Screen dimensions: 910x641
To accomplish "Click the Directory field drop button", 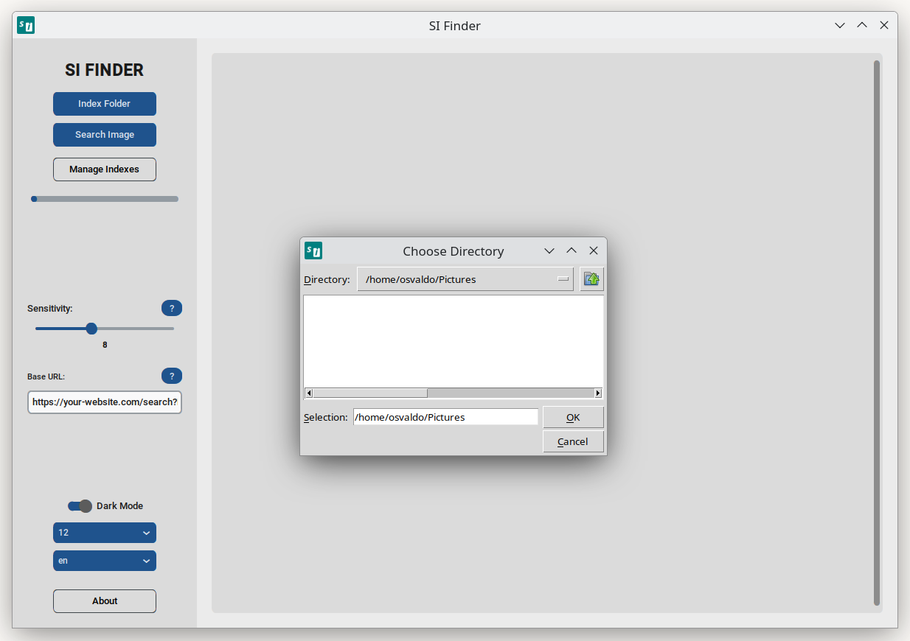I will pos(562,279).
